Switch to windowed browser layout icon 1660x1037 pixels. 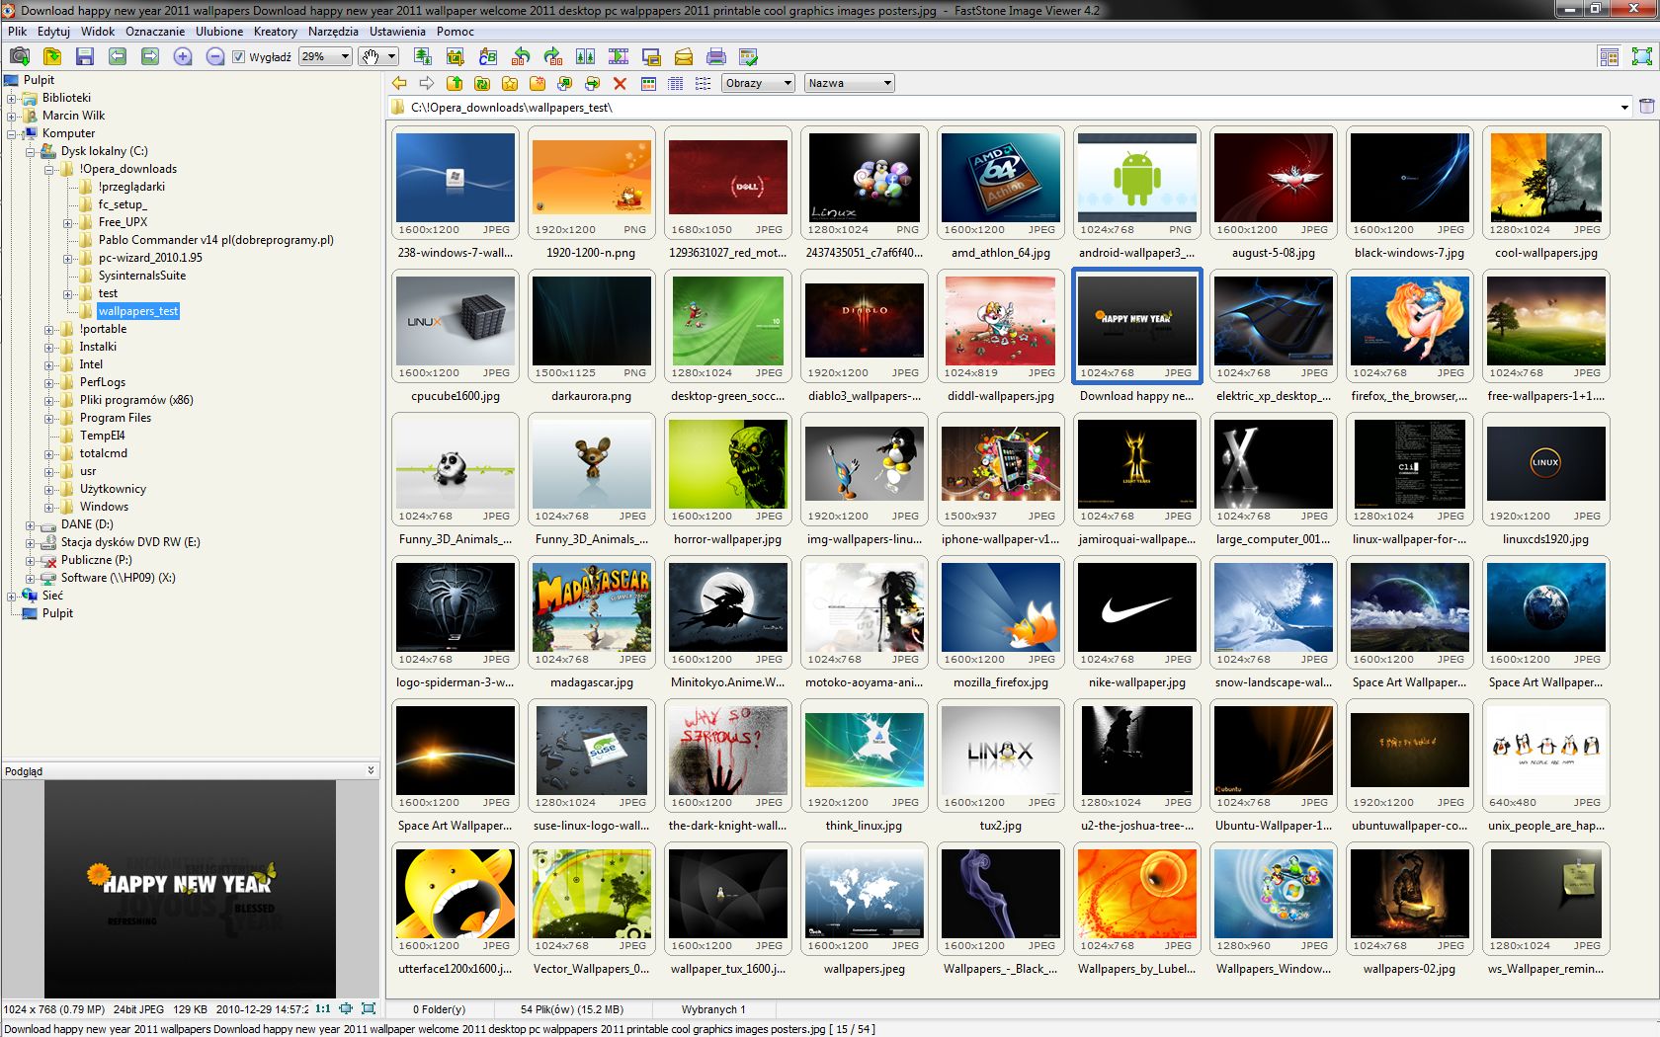pos(1610,57)
